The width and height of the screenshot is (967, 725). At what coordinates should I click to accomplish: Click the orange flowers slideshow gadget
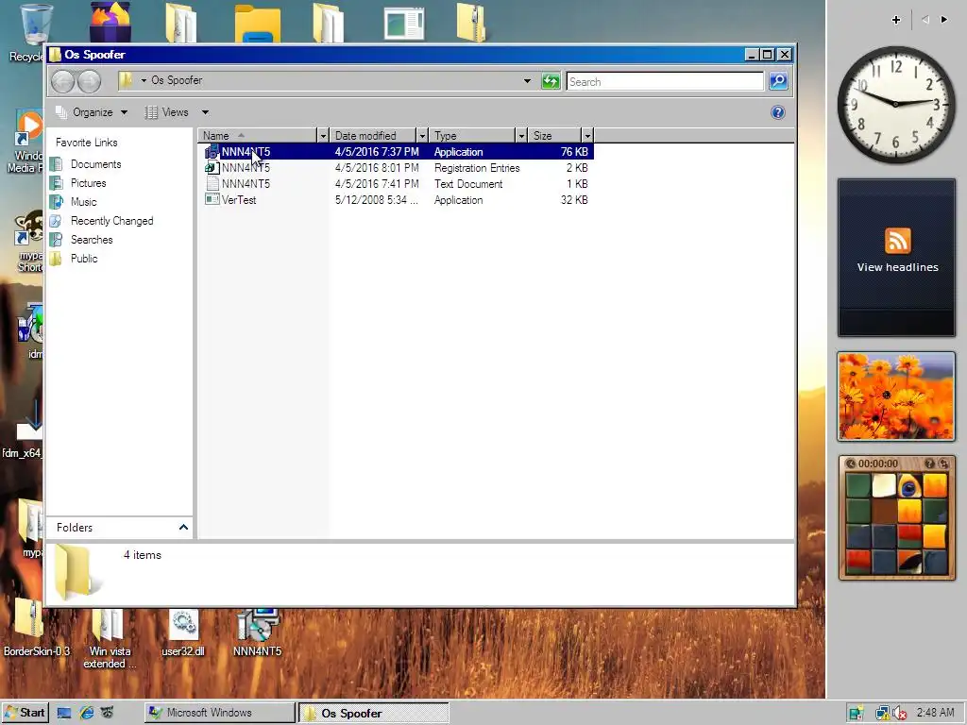click(x=896, y=396)
